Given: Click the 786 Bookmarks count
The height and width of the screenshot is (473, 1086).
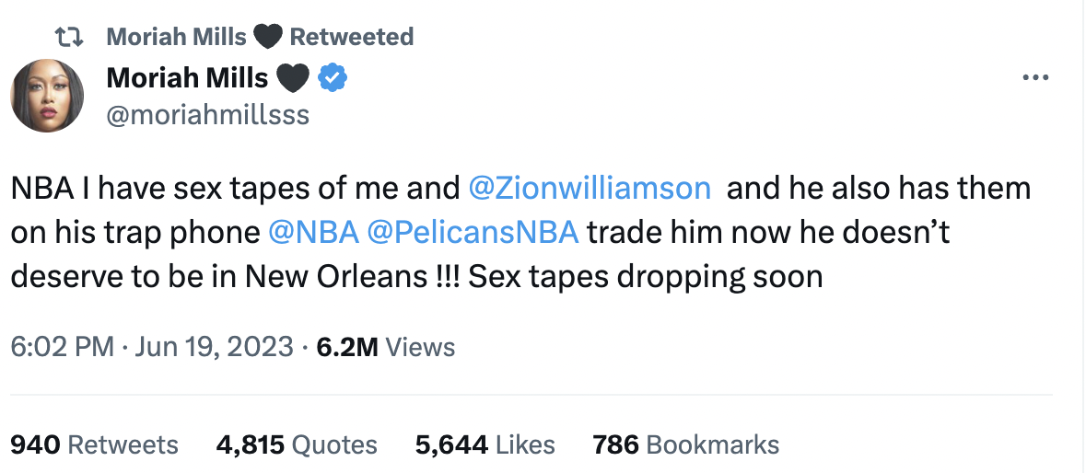Looking at the screenshot, I should click(x=685, y=444).
